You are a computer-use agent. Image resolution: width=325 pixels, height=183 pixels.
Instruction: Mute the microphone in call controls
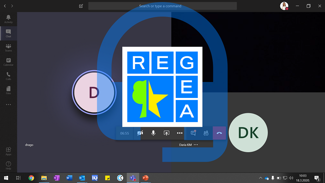click(153, 133)
